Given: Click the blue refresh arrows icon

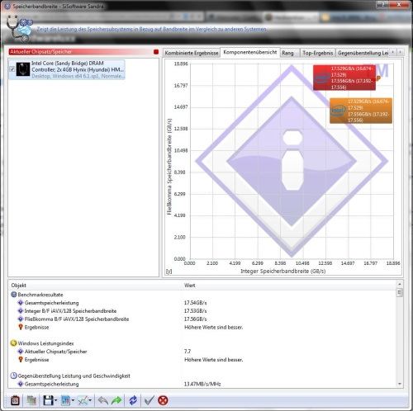Looking at the screenshot, I should (133, 400).
